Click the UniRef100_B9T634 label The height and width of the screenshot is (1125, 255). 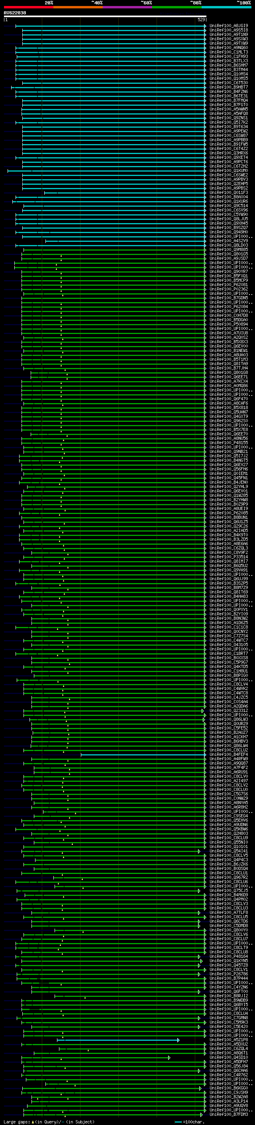point(229,127)
